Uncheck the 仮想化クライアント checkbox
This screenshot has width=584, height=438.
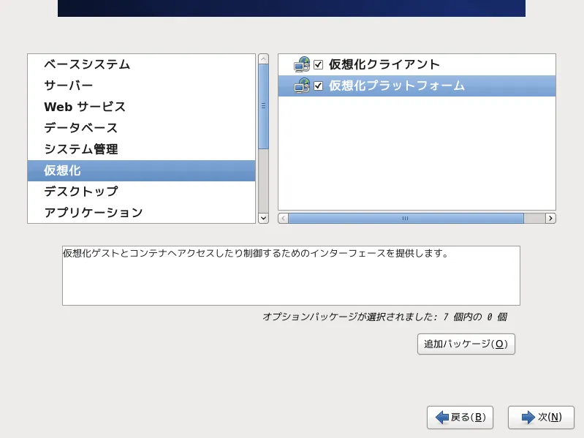point(318,64)
